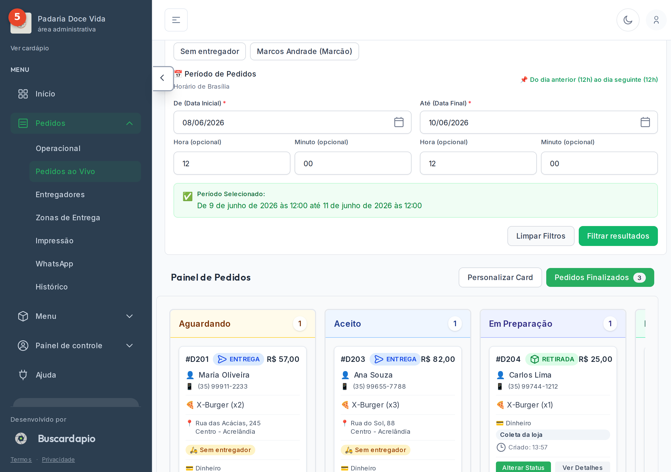
Task: Click the Menu box icon
Action: click(23, 316)
